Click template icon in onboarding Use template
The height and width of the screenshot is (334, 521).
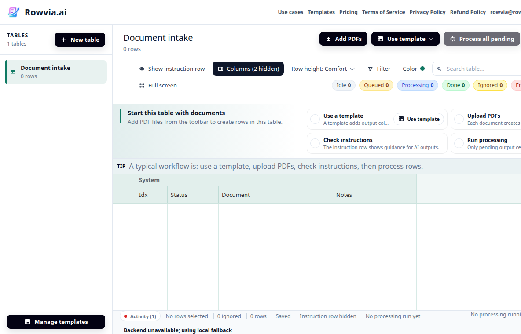pyautogui.click(x=401, y=119)
